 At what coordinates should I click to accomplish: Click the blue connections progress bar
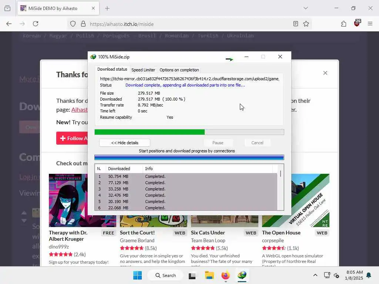(x=189, y=158)
